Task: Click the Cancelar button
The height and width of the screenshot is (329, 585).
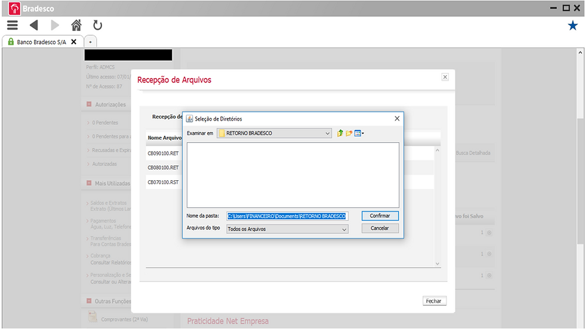Action: point(380,228)
